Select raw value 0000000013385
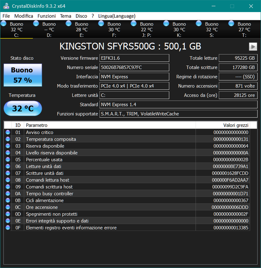Image resolution: width=261 pixels, height=268 pixels. tap(231, 228)
